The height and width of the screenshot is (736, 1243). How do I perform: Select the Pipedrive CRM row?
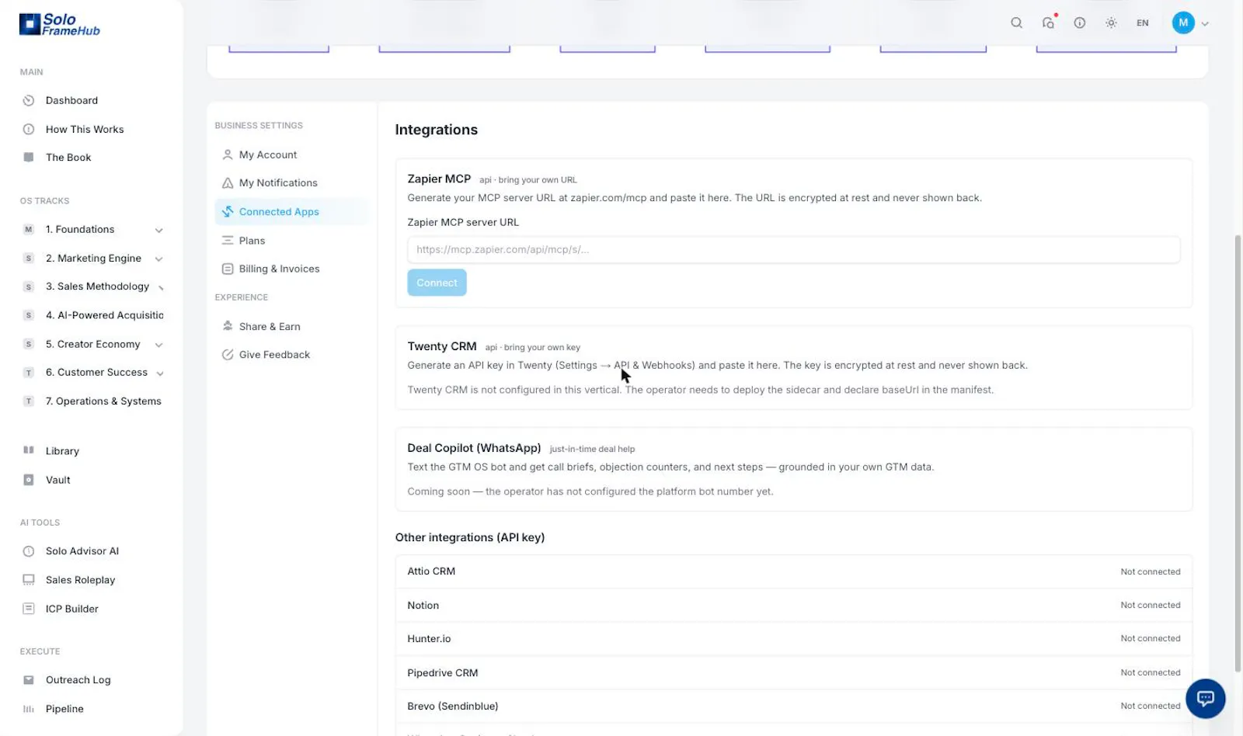[793, 672]
